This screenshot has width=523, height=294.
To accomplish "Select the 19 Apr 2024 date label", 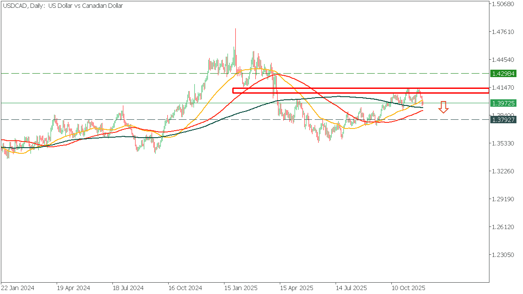I will (73, 288).
